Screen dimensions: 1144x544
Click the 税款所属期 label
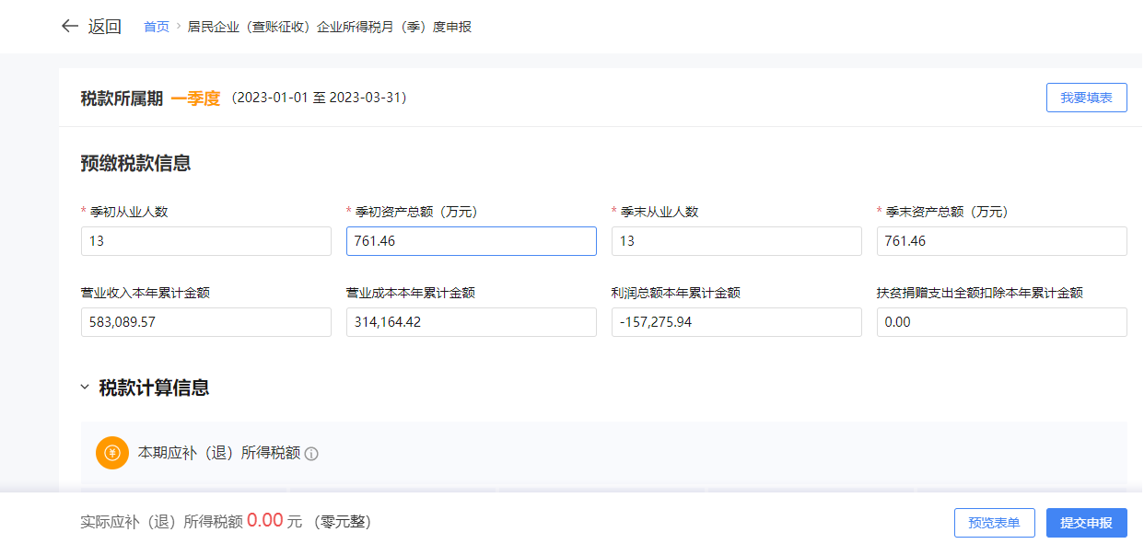(122, 98)
